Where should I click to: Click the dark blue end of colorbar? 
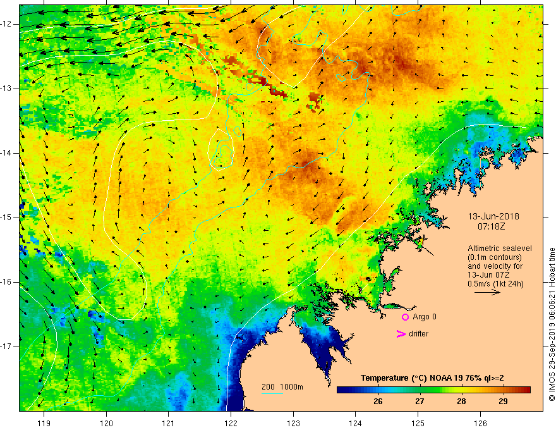[341, 390]
